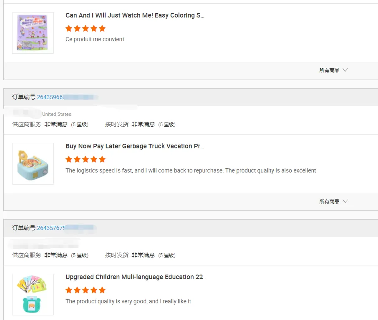Click chevron arrow below garbage truck review

(x=345, y=201)
